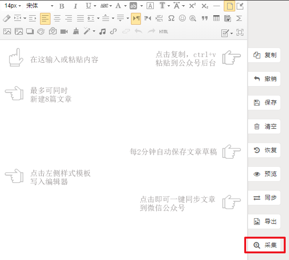This screenshot has width=289, height=260.
Task: Switch to HTML source view
Action: click(x=164, y=32)
